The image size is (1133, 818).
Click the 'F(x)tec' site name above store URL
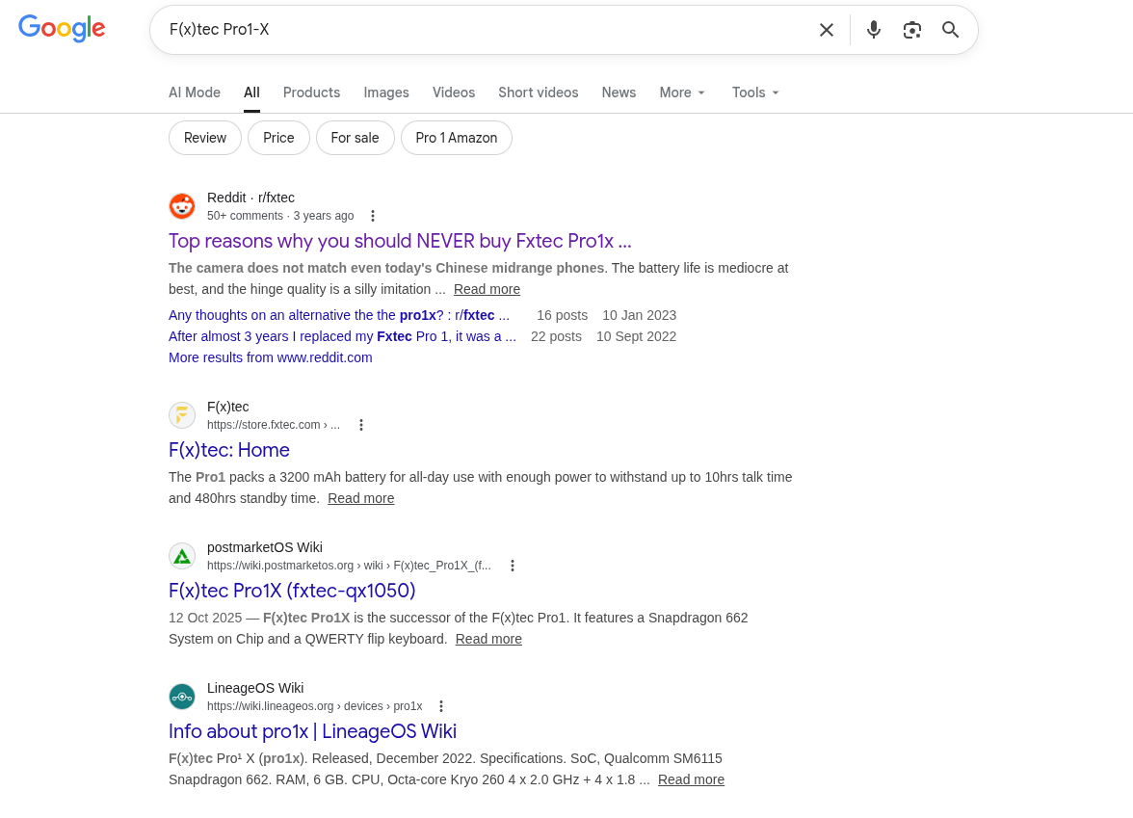(x=227, y=407)
